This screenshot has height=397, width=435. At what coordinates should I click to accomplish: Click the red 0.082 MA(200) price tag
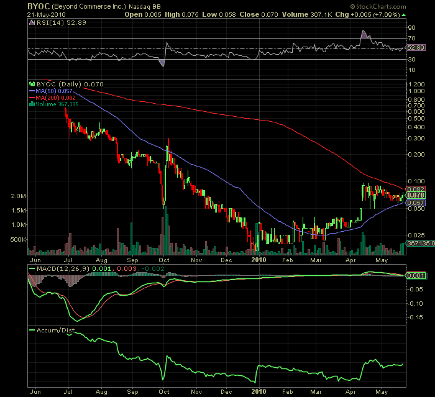[x=416, y=189]
